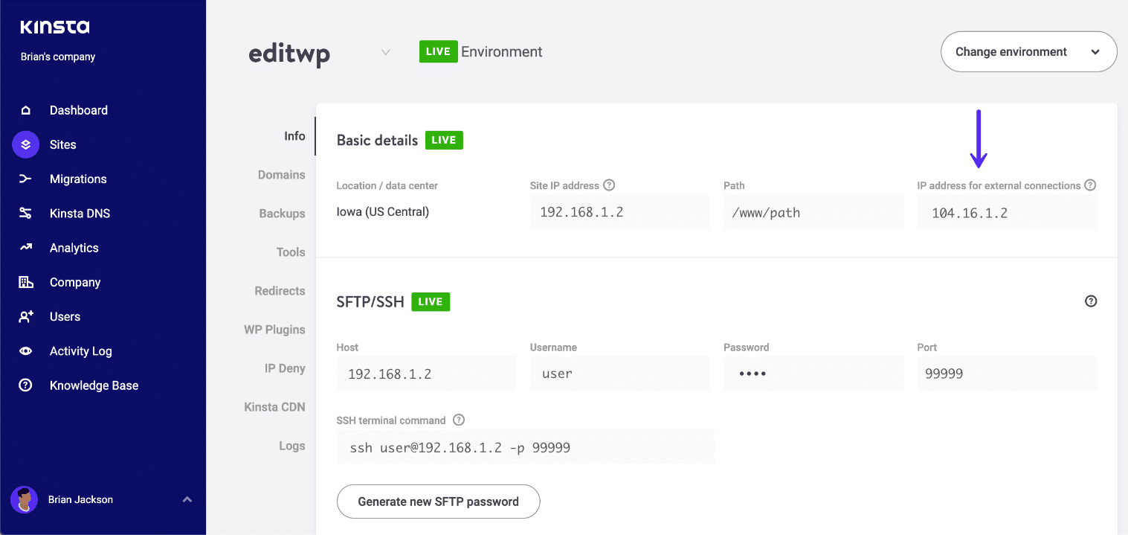1128x535 pixels.
Task: Expand the Brian Jackson user menu chevron
Action: point(187,499)
